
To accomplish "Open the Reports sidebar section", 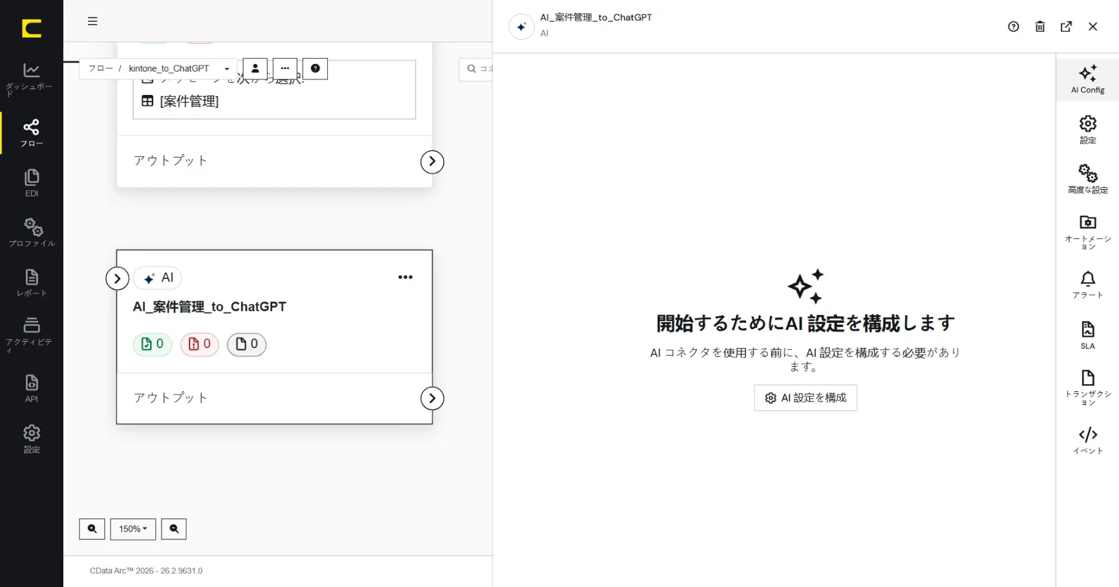I will 31,283.
